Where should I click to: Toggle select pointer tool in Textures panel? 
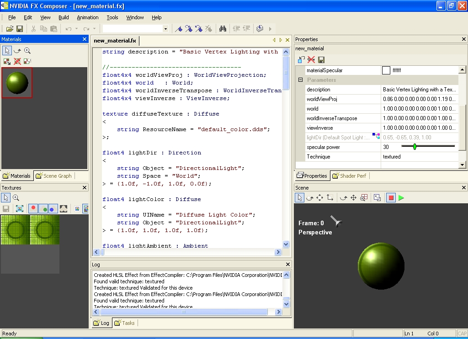click(5, 198)
